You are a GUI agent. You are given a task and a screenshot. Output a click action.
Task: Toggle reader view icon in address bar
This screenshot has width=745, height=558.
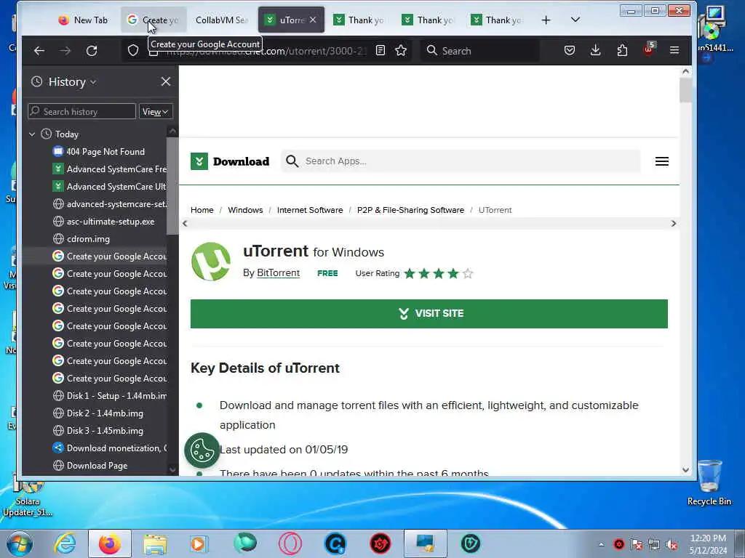coord(380,50)
